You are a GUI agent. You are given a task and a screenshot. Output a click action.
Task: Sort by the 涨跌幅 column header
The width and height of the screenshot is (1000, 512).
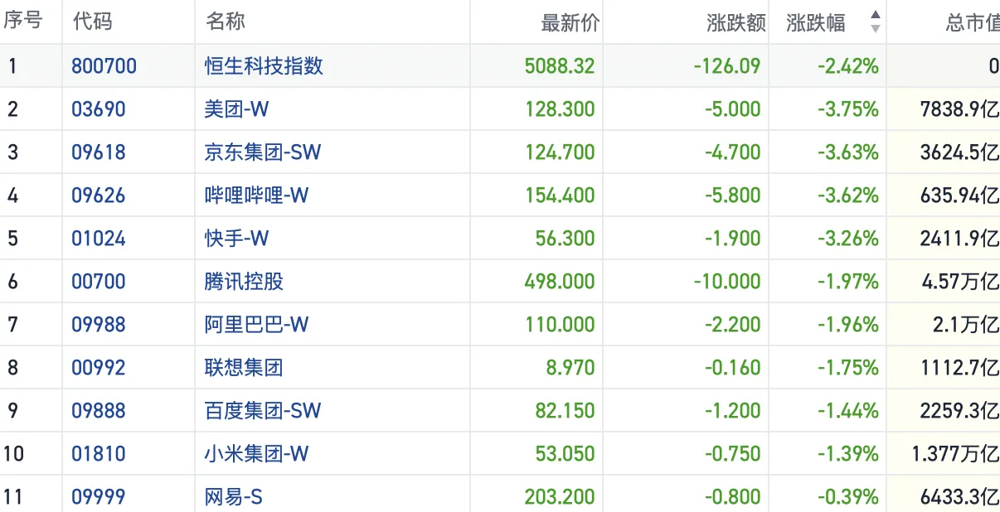point(816,22)
